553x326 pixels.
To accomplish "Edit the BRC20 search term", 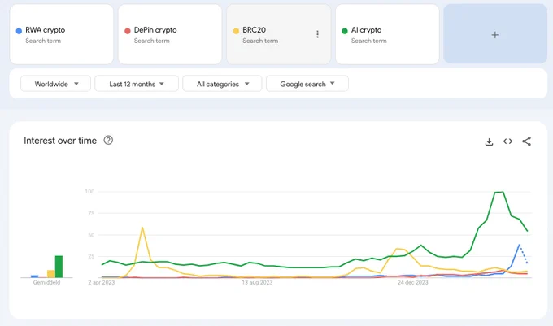I will (254, 30).
